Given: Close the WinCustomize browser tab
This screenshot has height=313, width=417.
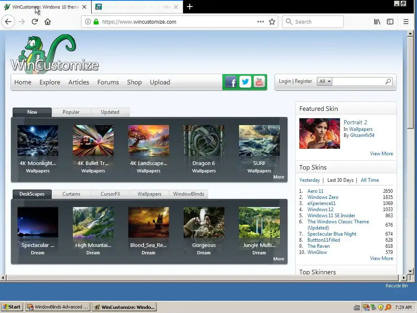Looking at the screenshot, I should [x=84, y=7].
